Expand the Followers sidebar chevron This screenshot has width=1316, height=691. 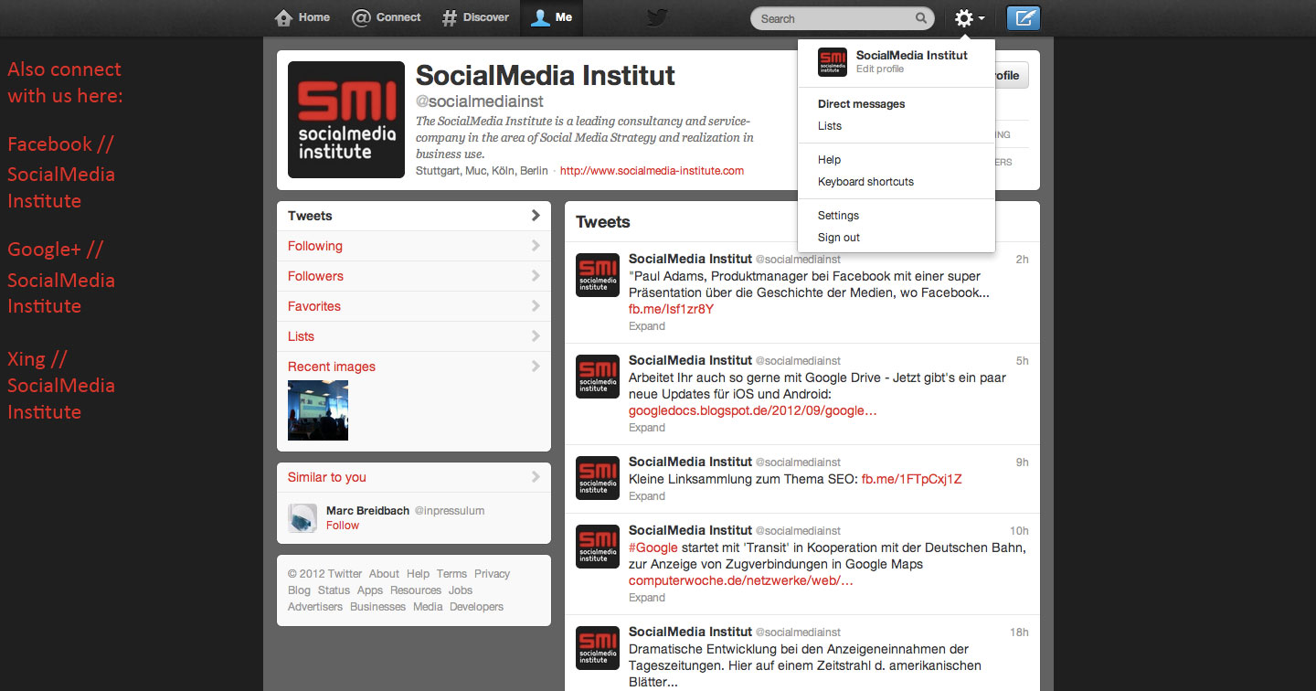pyautogui.click(x=536, y=276)
